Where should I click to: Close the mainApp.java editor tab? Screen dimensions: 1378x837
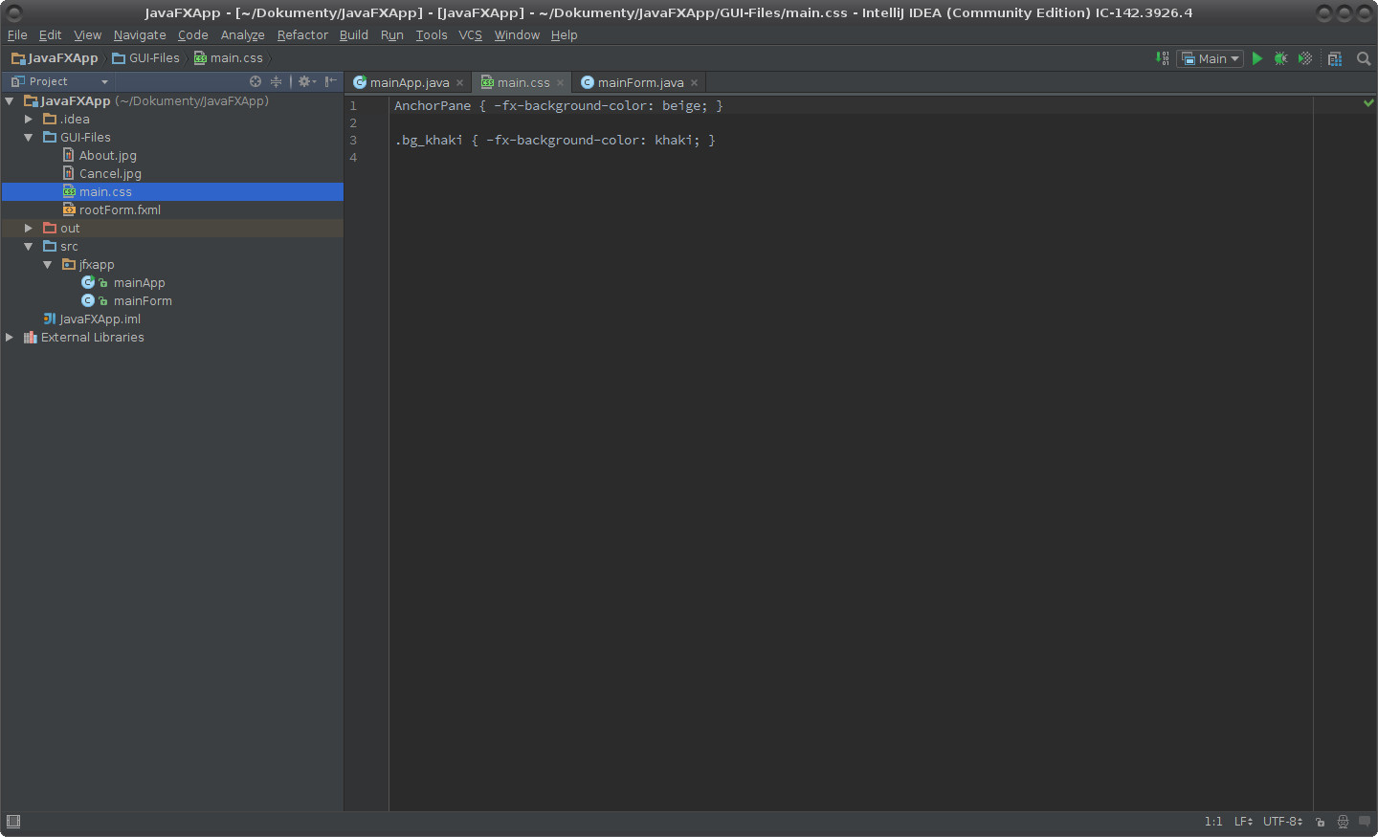click(460, 83)
